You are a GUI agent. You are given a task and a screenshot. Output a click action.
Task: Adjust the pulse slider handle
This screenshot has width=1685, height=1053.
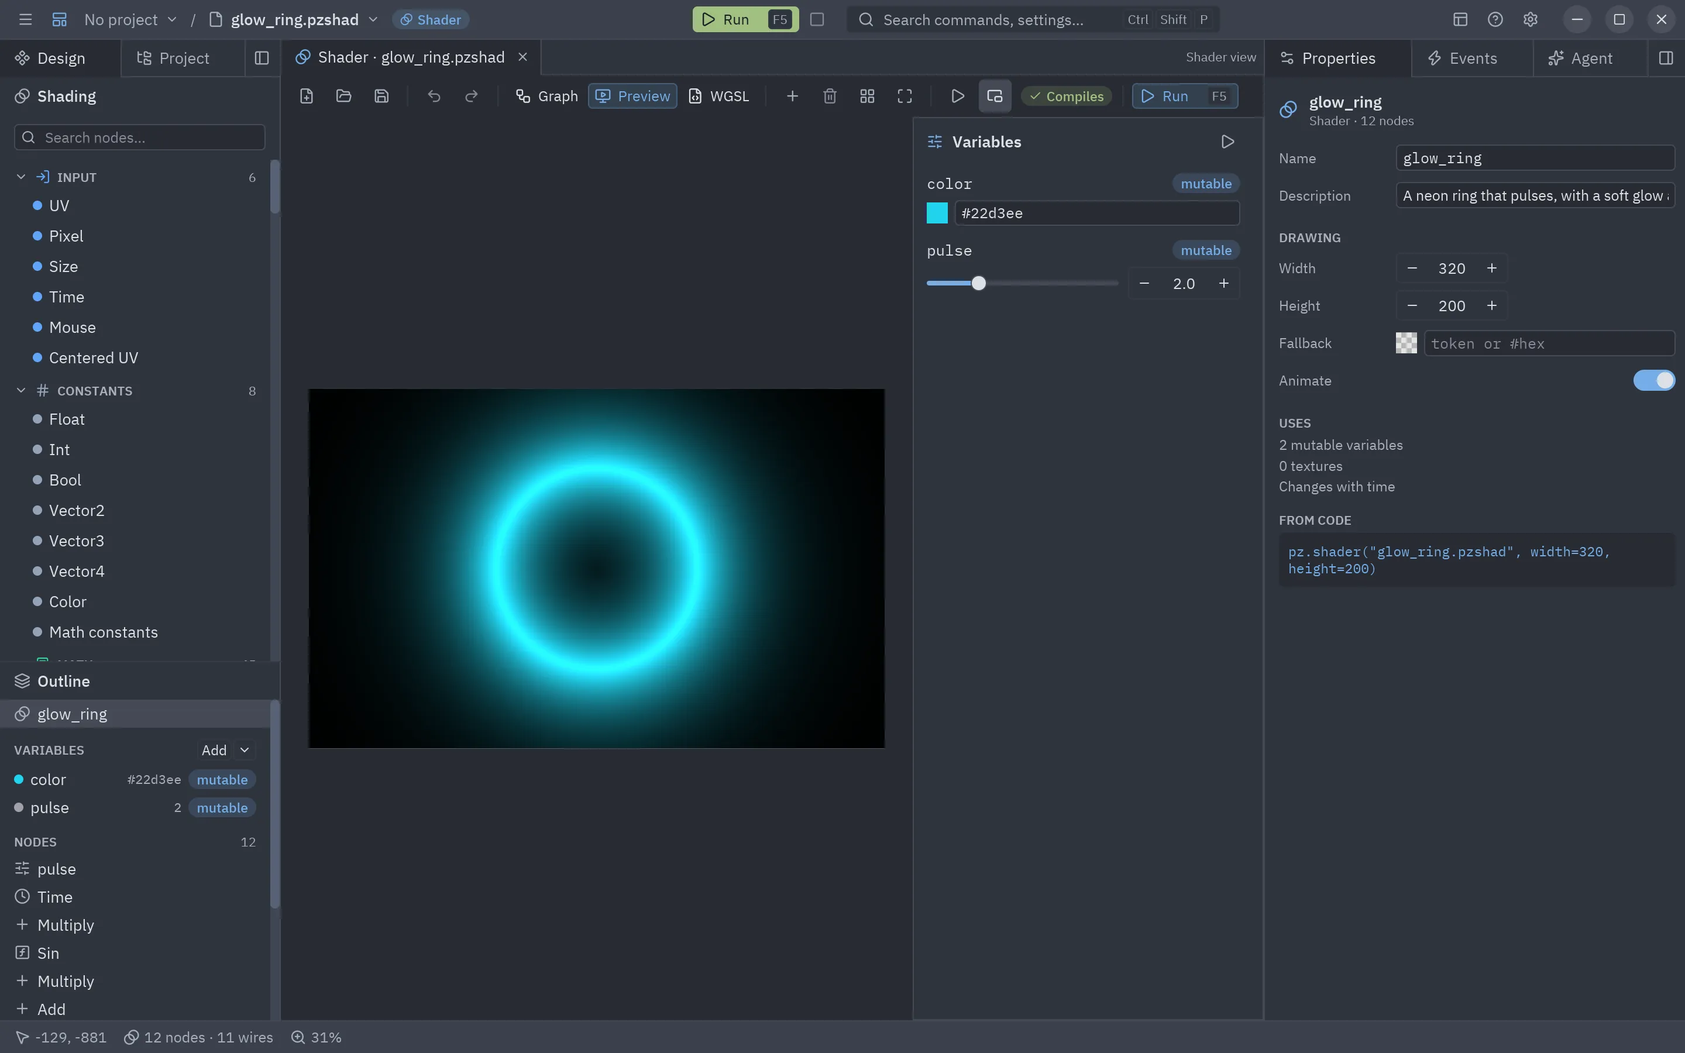click(978, 284)
